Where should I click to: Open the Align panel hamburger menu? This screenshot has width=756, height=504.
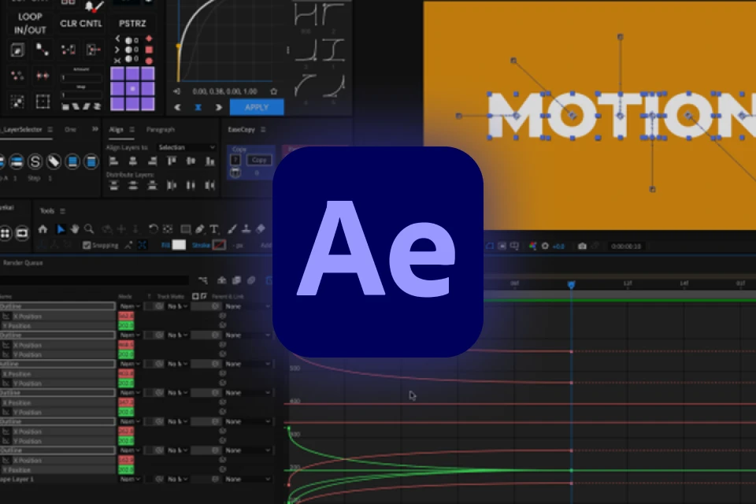pyautogui.click(x=132, y=130)
